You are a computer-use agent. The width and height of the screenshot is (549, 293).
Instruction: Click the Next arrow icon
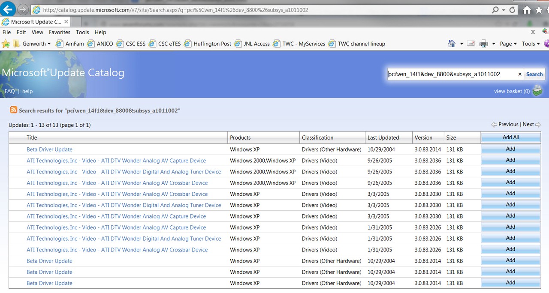(538, 124)
